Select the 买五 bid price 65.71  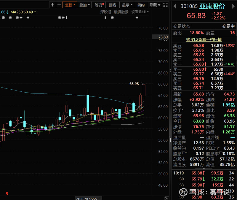pyautogui.click(x=198, y=88)
